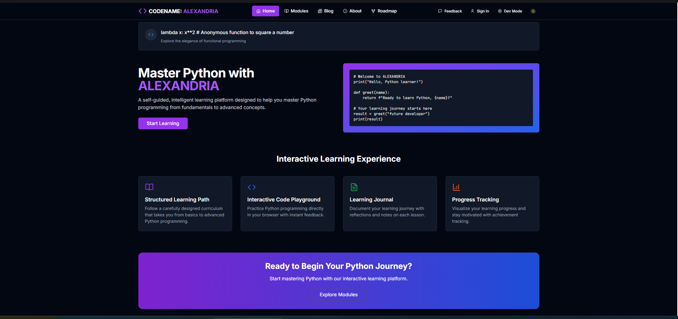Click the open book Structured Learning Path icon

(x=149, y=187)
